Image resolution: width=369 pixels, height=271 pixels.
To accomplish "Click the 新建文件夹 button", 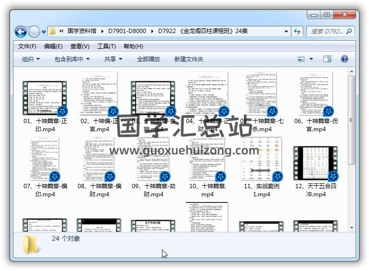I will (x=188, y=59).
